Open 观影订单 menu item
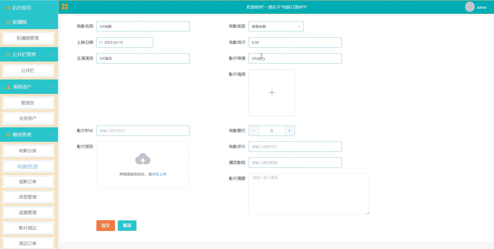Viewport: 494px width, 249px height. click(x=28, y=182)
